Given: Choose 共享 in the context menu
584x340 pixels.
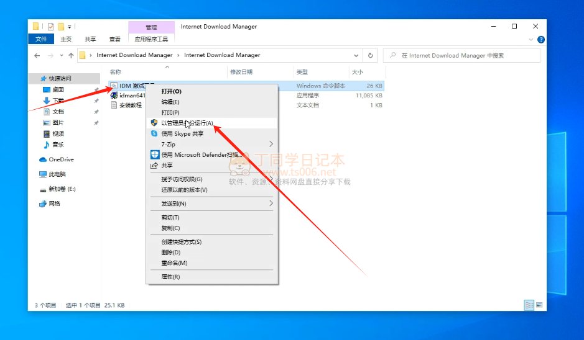Looking at the screenshot, I should point(212,166).
